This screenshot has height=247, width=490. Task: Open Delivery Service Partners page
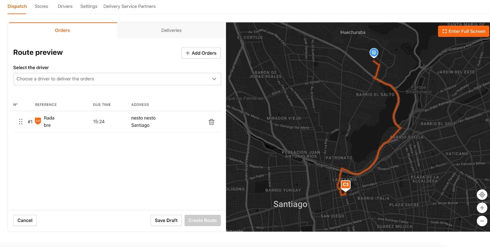pos(129,6)
